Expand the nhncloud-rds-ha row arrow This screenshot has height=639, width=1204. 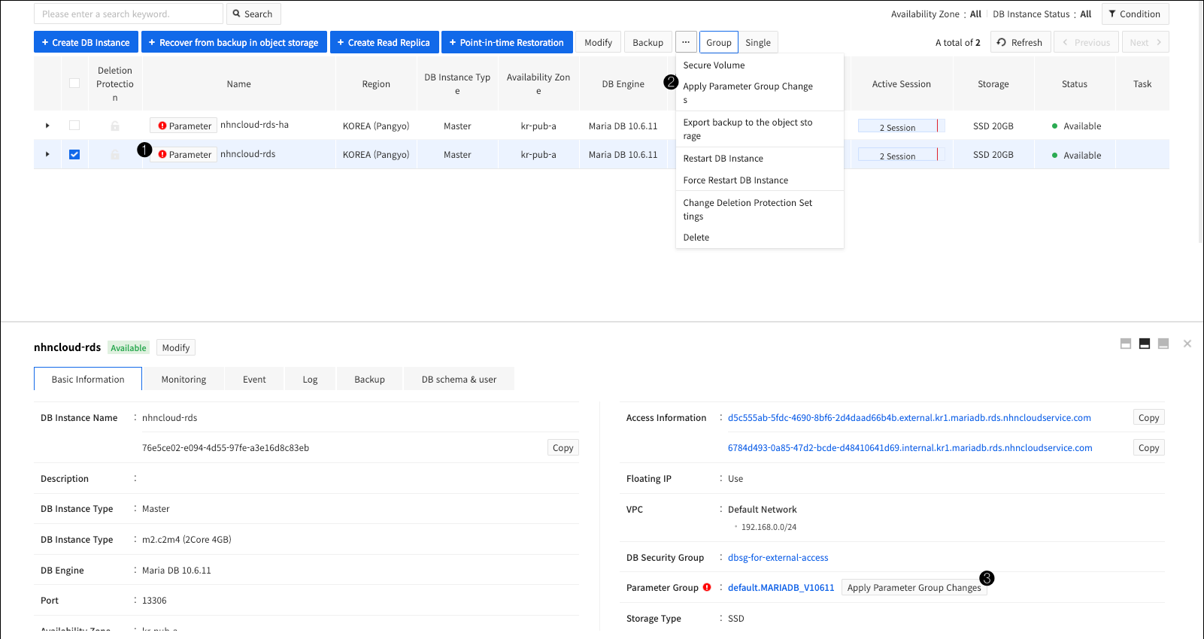47,126
